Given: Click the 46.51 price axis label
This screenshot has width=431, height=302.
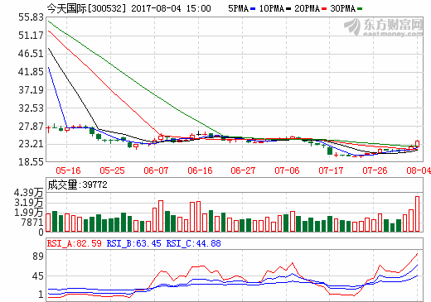Looking at the screenshot, I should (31, 54).
